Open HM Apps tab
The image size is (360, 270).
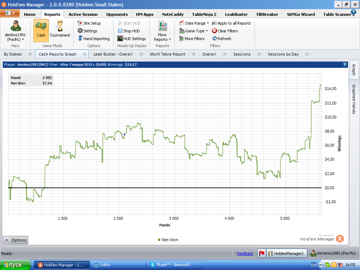(x=144, y=14)
